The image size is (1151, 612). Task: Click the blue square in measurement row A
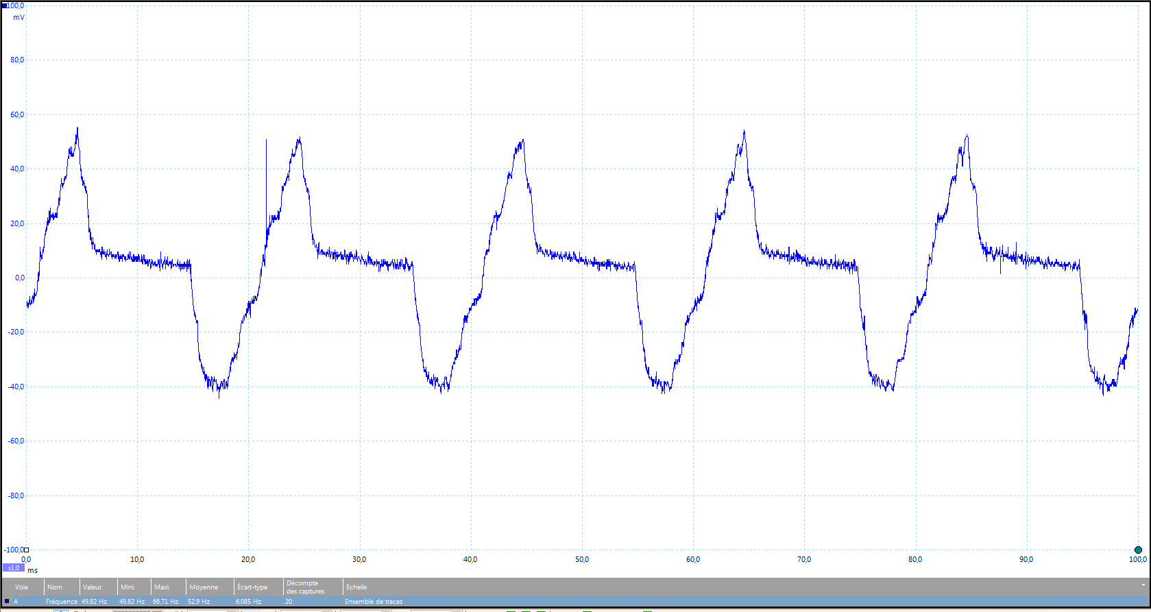7,601
